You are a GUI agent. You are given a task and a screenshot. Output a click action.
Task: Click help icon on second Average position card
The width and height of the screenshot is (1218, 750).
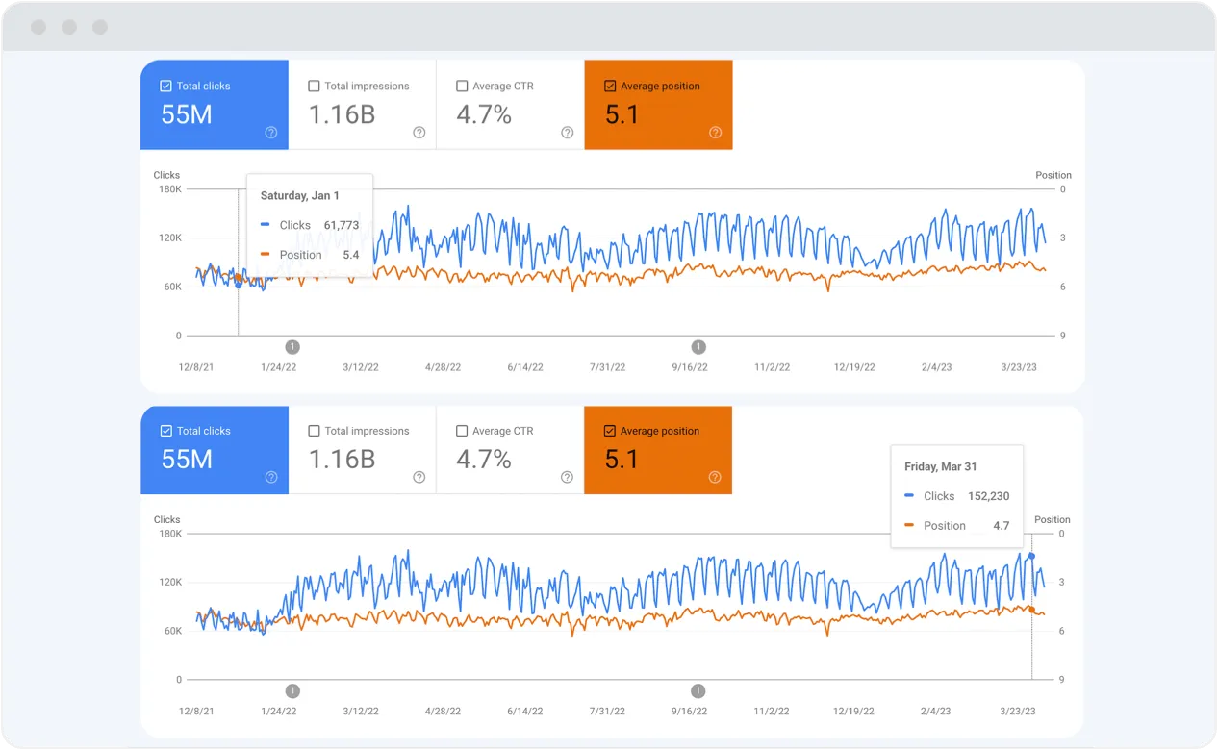pos(714,478)
